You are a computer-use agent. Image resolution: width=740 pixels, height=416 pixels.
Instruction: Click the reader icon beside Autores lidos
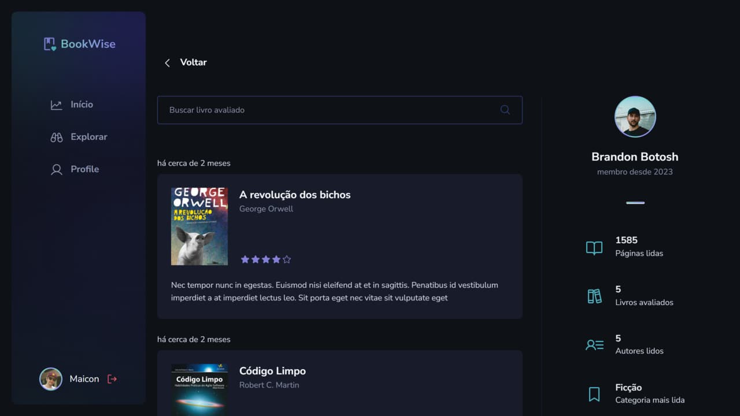click(x=594, y=344)
